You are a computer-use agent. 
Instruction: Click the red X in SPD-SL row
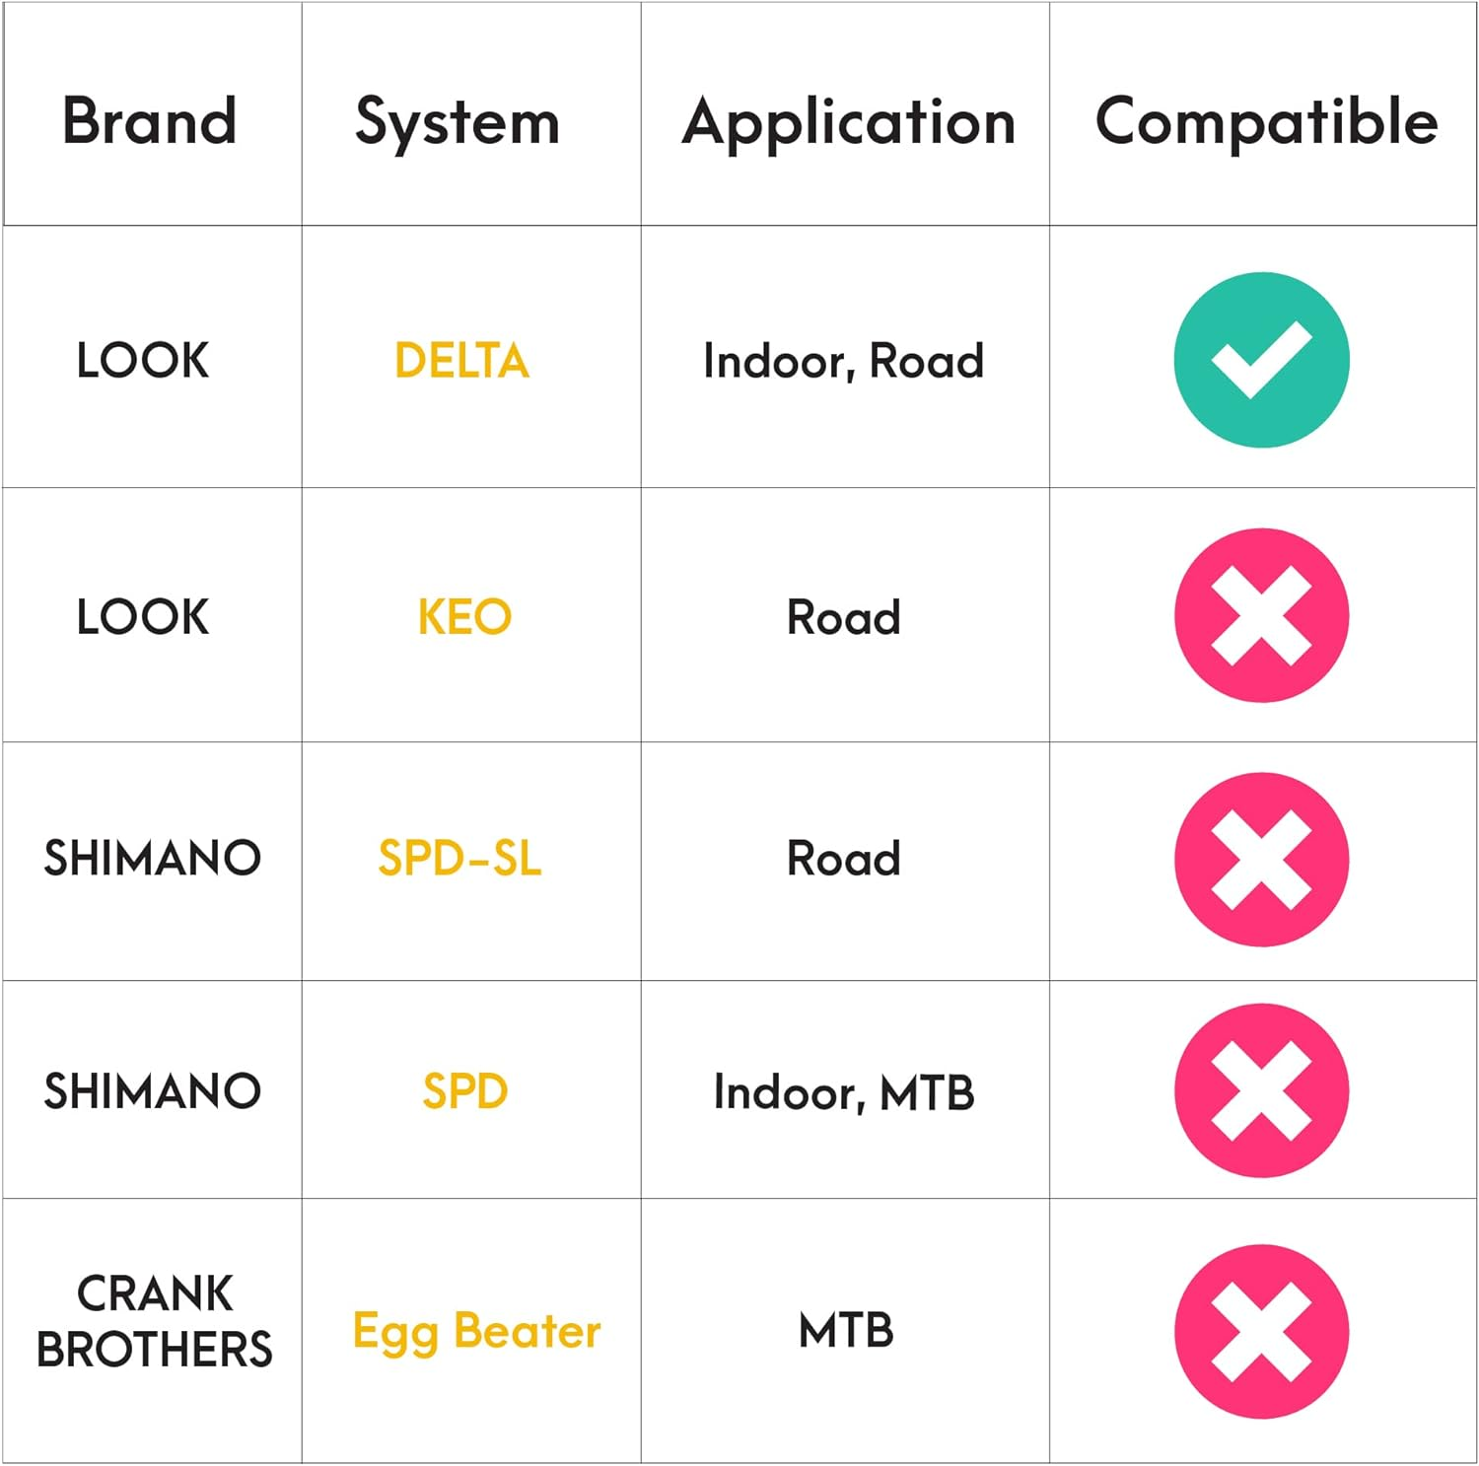coord(1261,859)
